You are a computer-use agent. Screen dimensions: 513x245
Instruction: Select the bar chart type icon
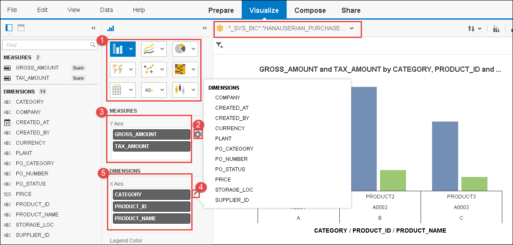[118, 49]
